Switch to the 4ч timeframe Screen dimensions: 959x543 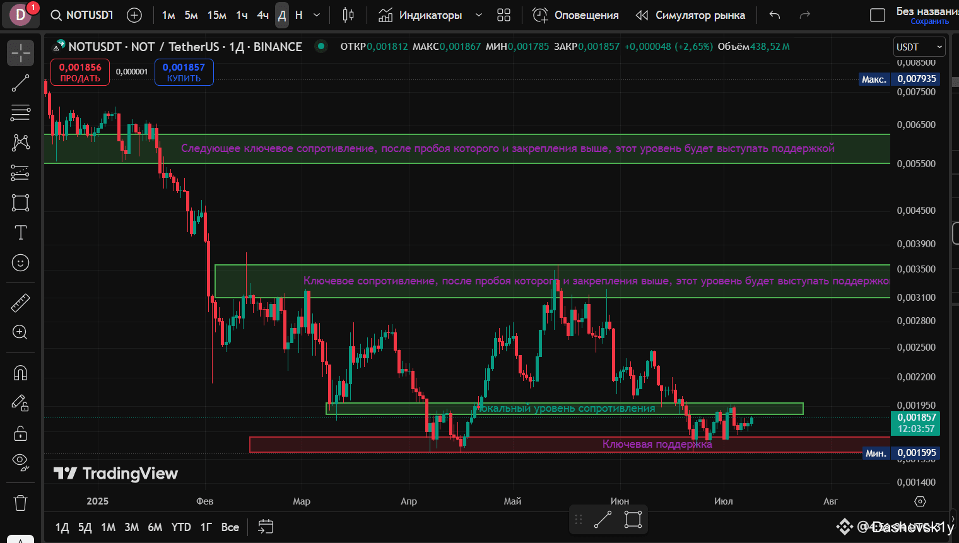click(262, 15)
